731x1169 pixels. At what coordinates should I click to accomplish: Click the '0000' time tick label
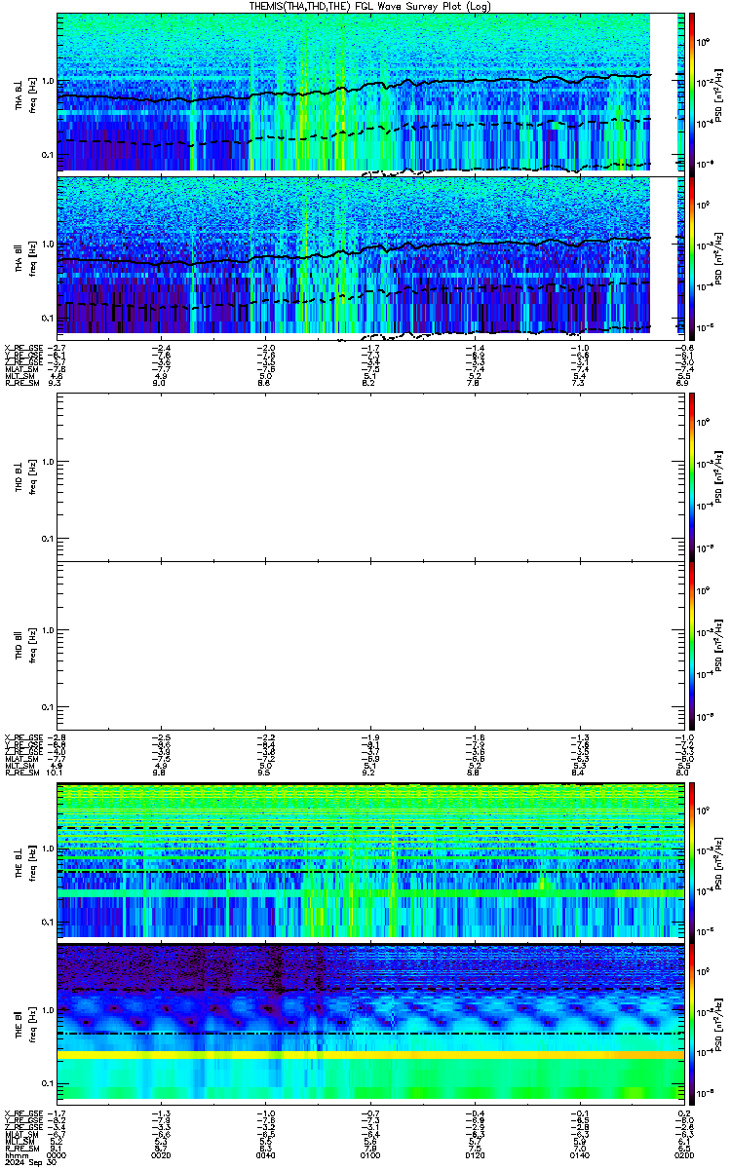[x=58, y=1154]
